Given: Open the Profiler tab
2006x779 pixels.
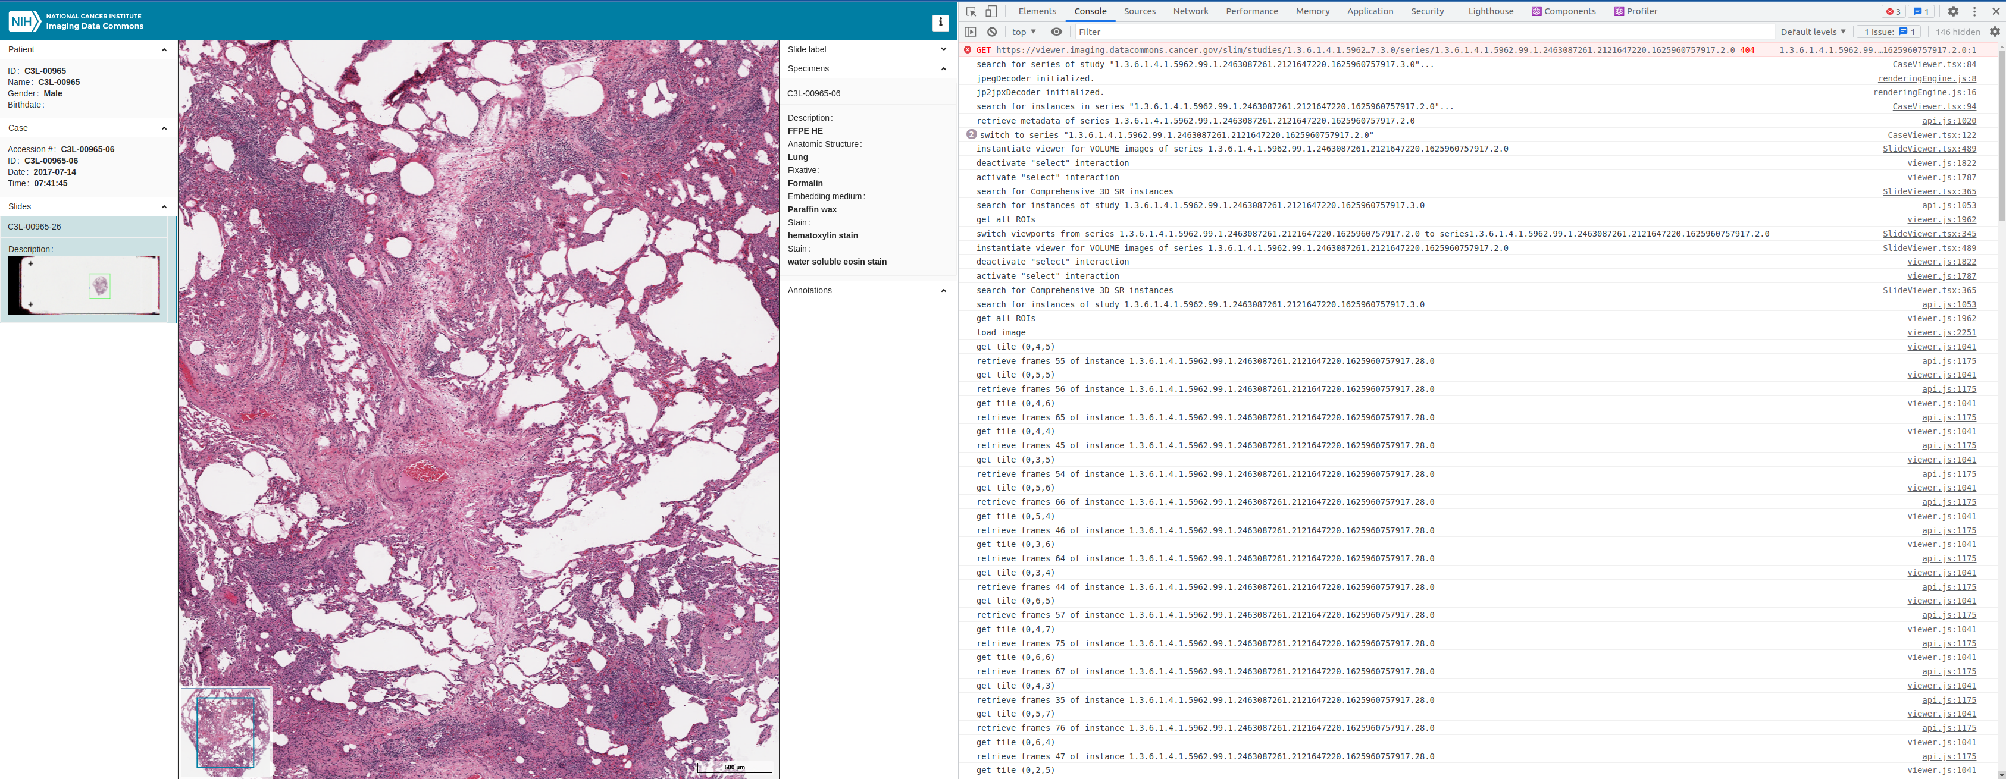Looking at the screenshot, I should coord(1635,12).
